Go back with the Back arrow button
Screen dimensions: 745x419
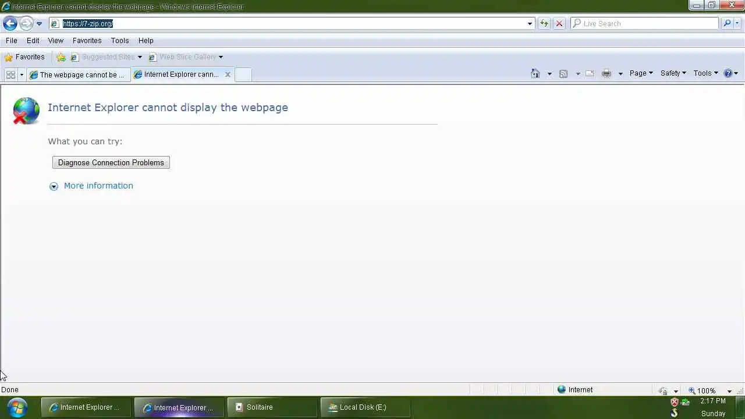coord(10,23)
